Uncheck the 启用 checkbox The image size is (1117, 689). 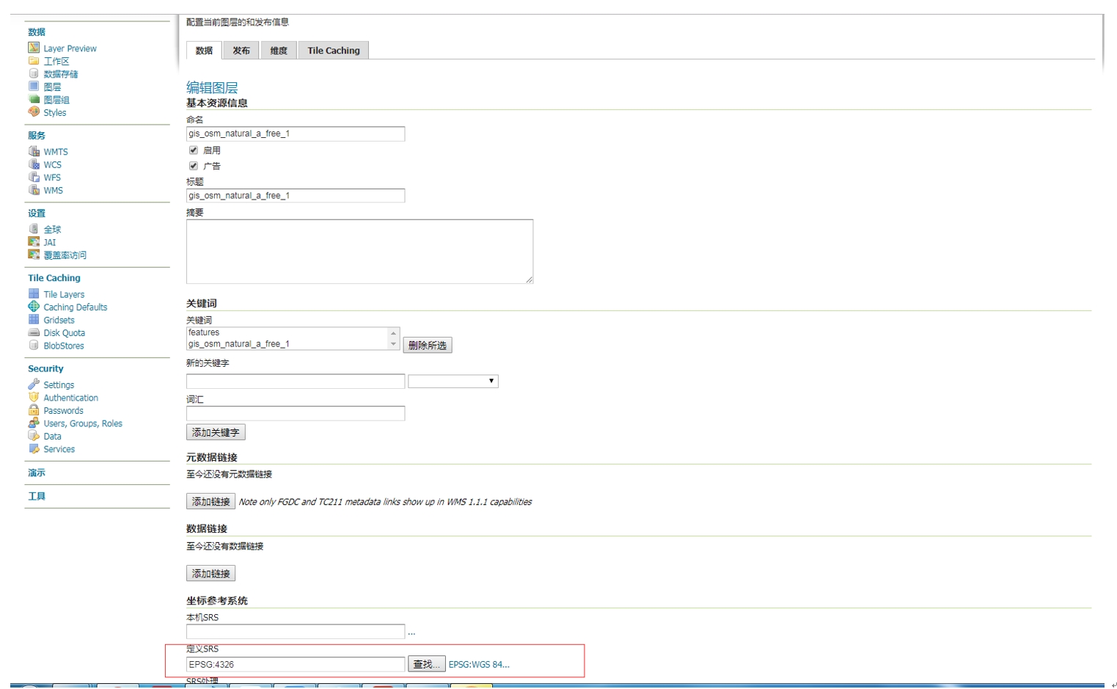[194, 150]
